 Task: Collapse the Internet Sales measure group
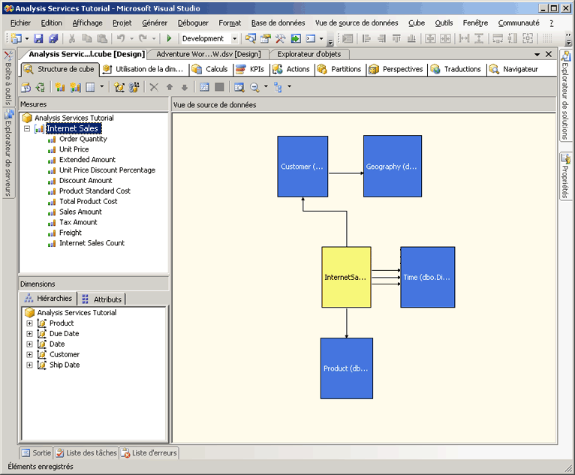point(28,129)
